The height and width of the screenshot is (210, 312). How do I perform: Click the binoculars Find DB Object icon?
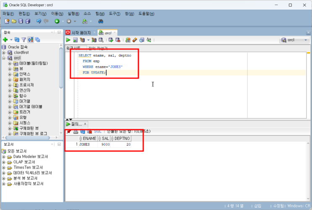coord(101,21)
